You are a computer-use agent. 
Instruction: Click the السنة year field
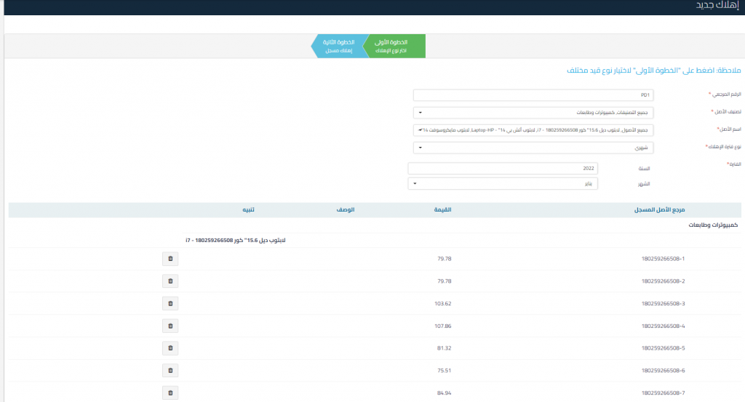(x=505, y=168)
